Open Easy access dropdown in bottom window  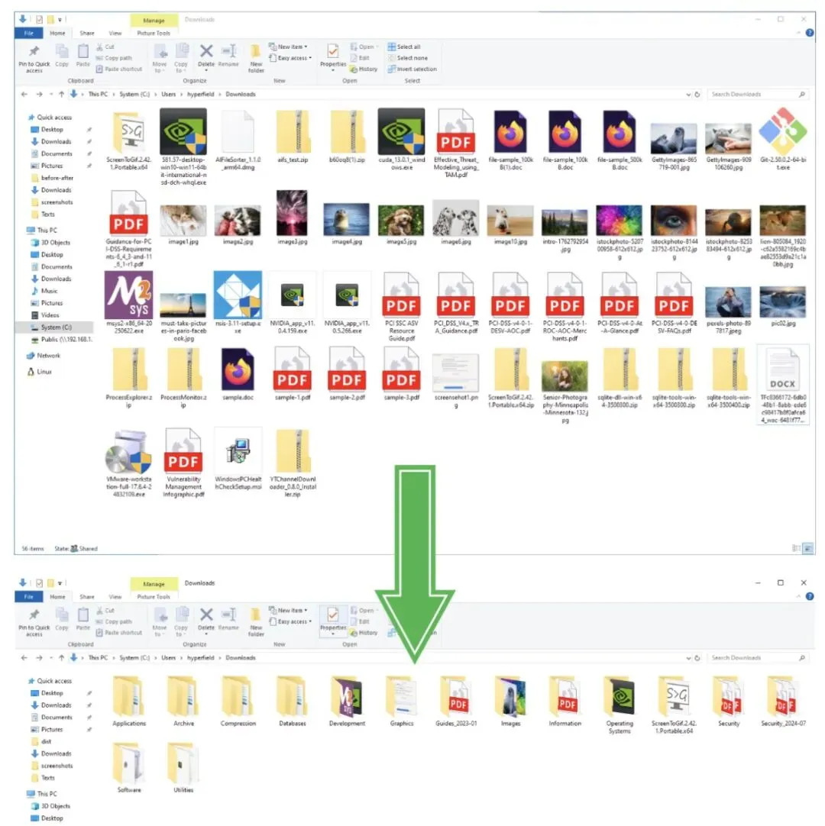click(290, 621)
